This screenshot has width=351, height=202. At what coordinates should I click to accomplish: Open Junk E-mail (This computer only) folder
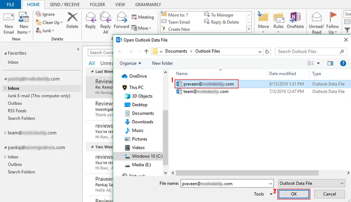[x=39, y=96]
